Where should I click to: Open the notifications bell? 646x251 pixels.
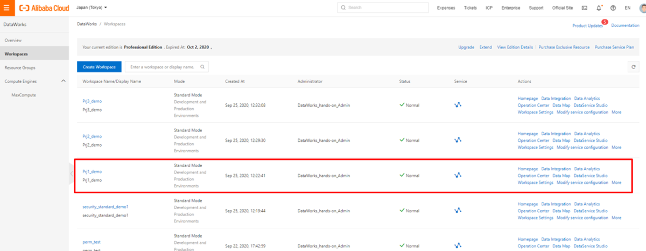coord(599,8)
